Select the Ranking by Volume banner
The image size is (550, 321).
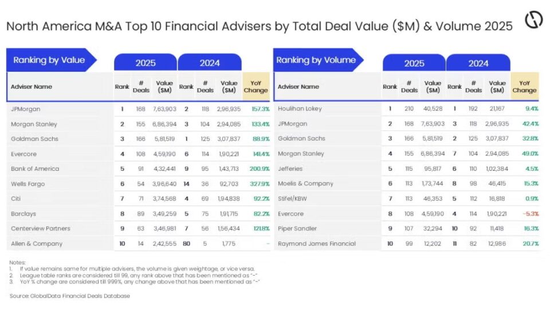[x=318, y=60]
